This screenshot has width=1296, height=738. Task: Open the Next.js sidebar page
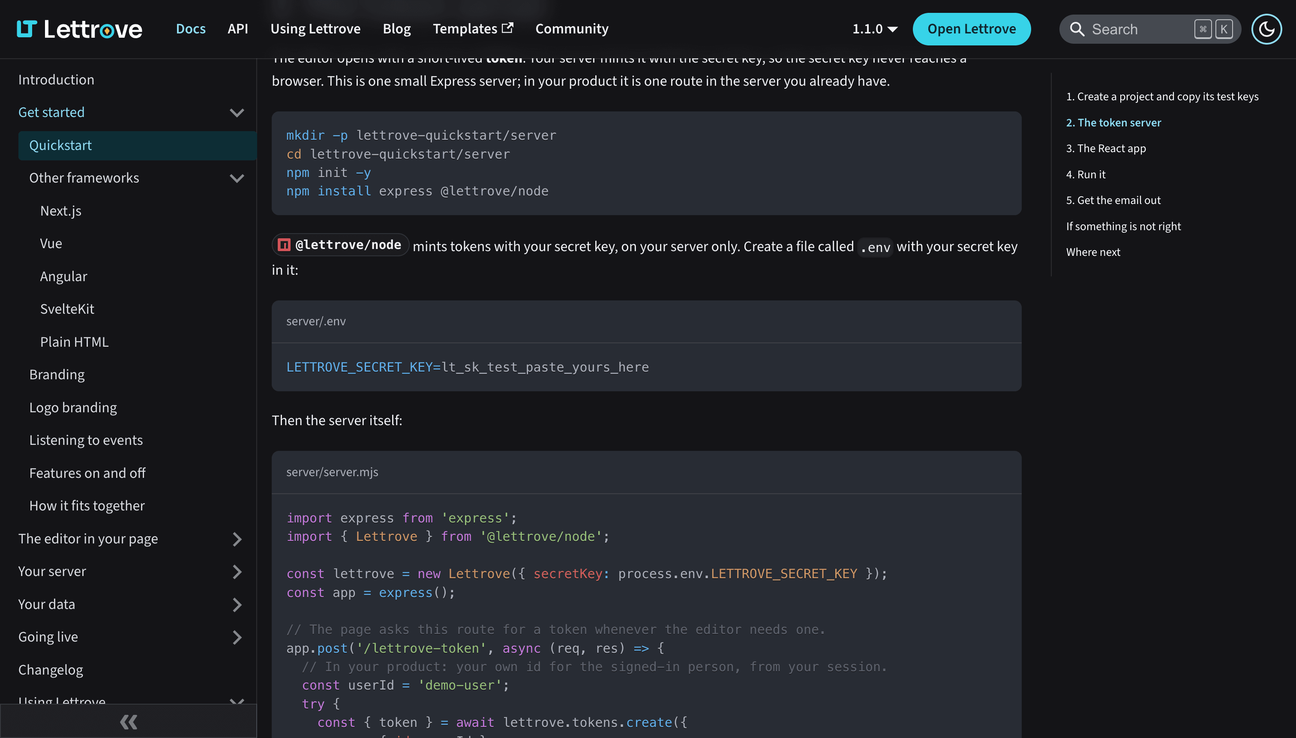click(x=61, y=211)
